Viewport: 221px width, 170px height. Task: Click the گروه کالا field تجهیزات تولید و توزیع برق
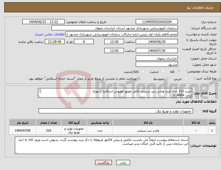click(116, 111)
